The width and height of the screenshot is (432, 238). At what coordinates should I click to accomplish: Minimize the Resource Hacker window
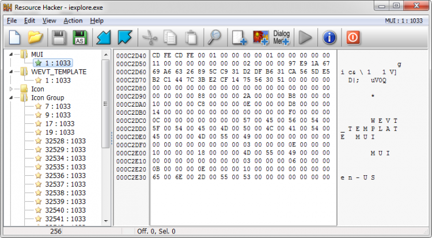tap(381, 6)
